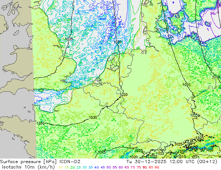This screenshot has width=221, height=170.
Task: Select the 15 value in isotach legend
Action: [x=67, y=168]
